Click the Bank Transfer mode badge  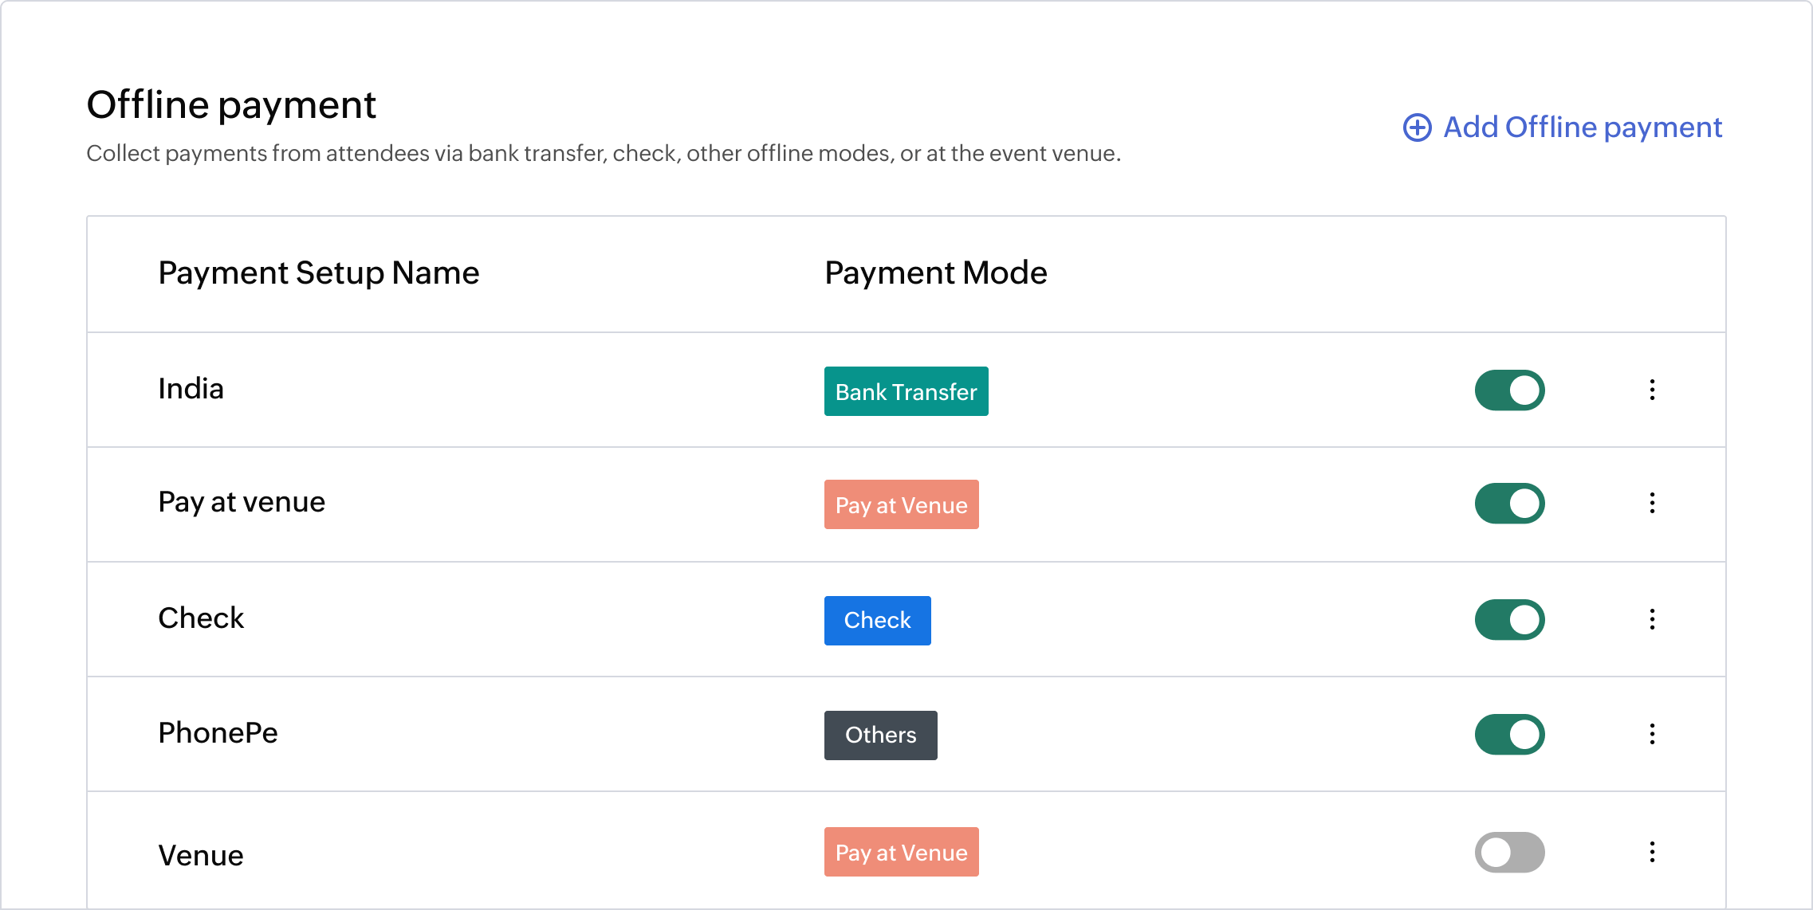(906, 391)
